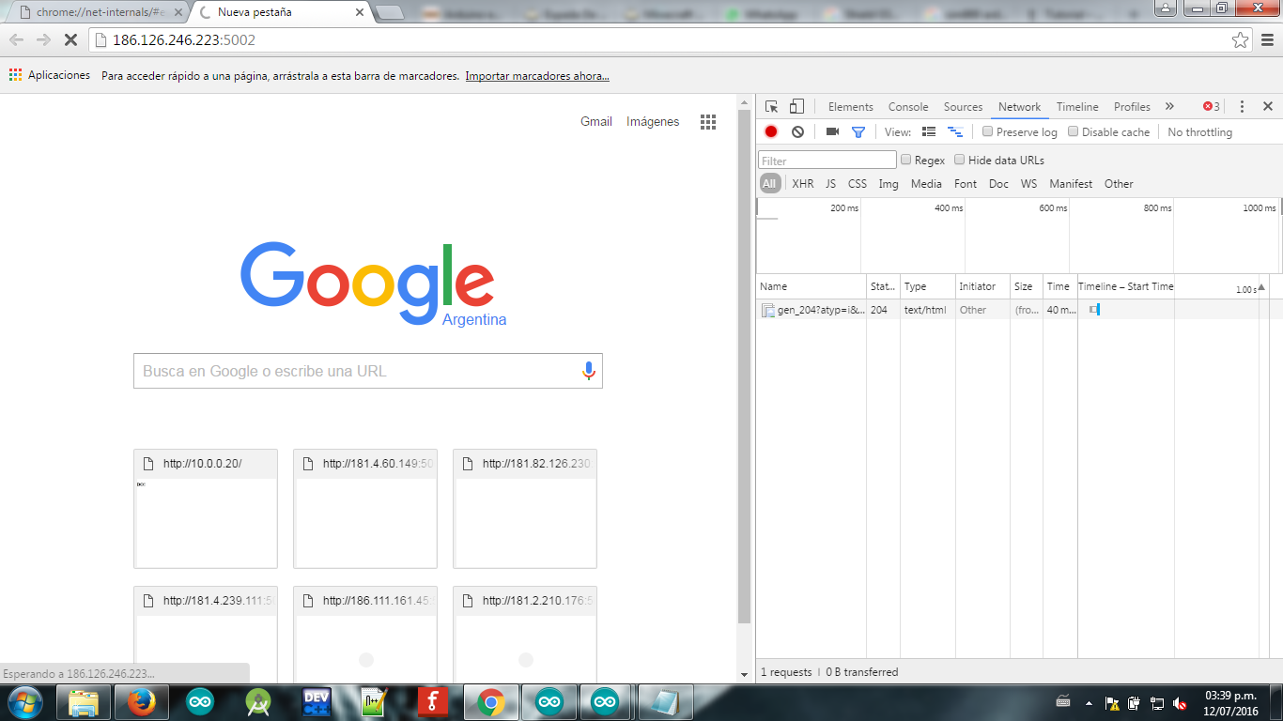Open the DevTools three-dot customize menu
The width and height of the screenshot is (1283, 721).
click(1242, 107)
